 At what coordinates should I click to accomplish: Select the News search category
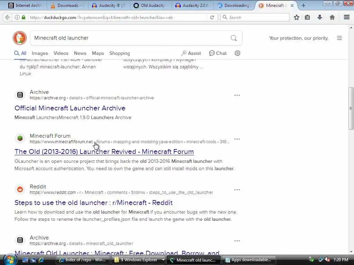click(80, 53)
